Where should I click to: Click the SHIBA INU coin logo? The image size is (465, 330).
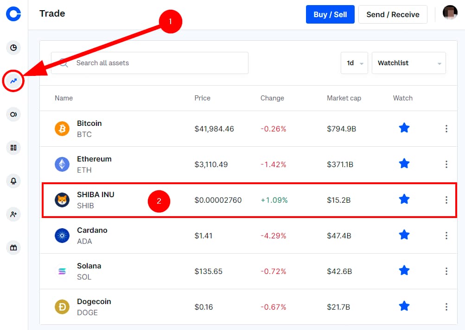click(x=62, y=200)
